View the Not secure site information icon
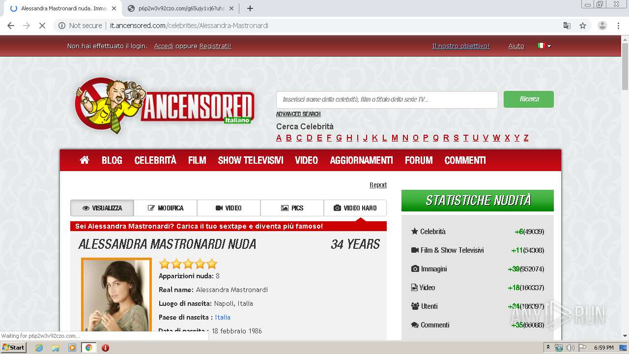Viewport: 629px width, 354px height. [x=62, y=26]
